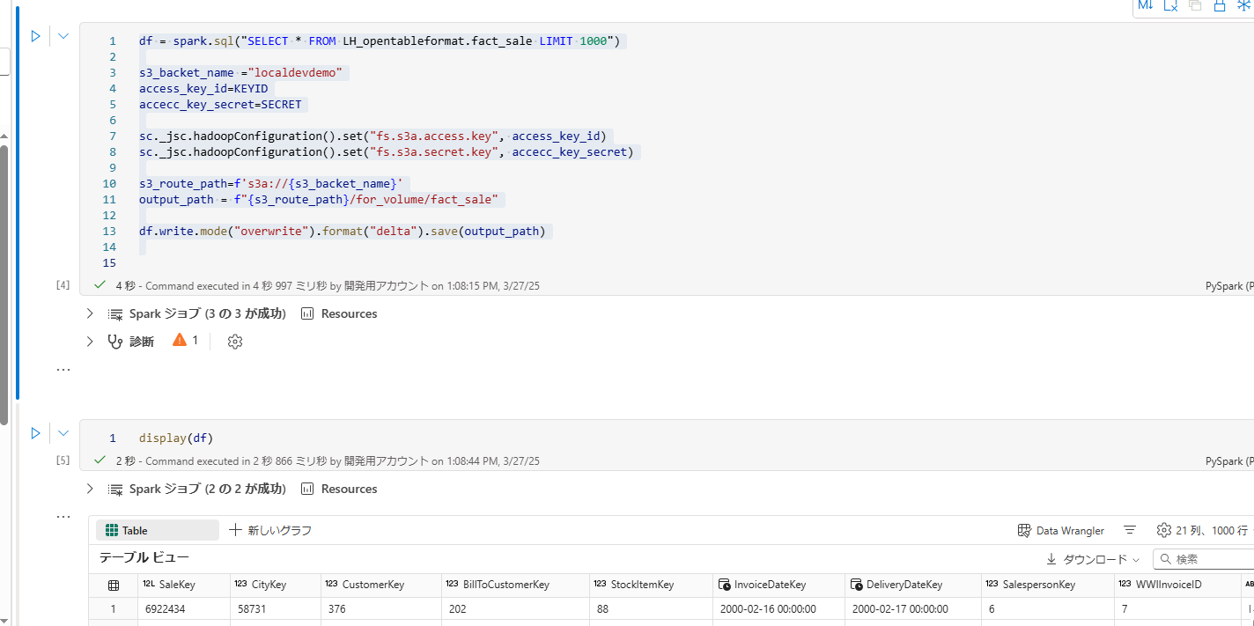Freeze the cell with snowflake icon
Screen dimensions: 1254x626
click(x=1244, y=5)
